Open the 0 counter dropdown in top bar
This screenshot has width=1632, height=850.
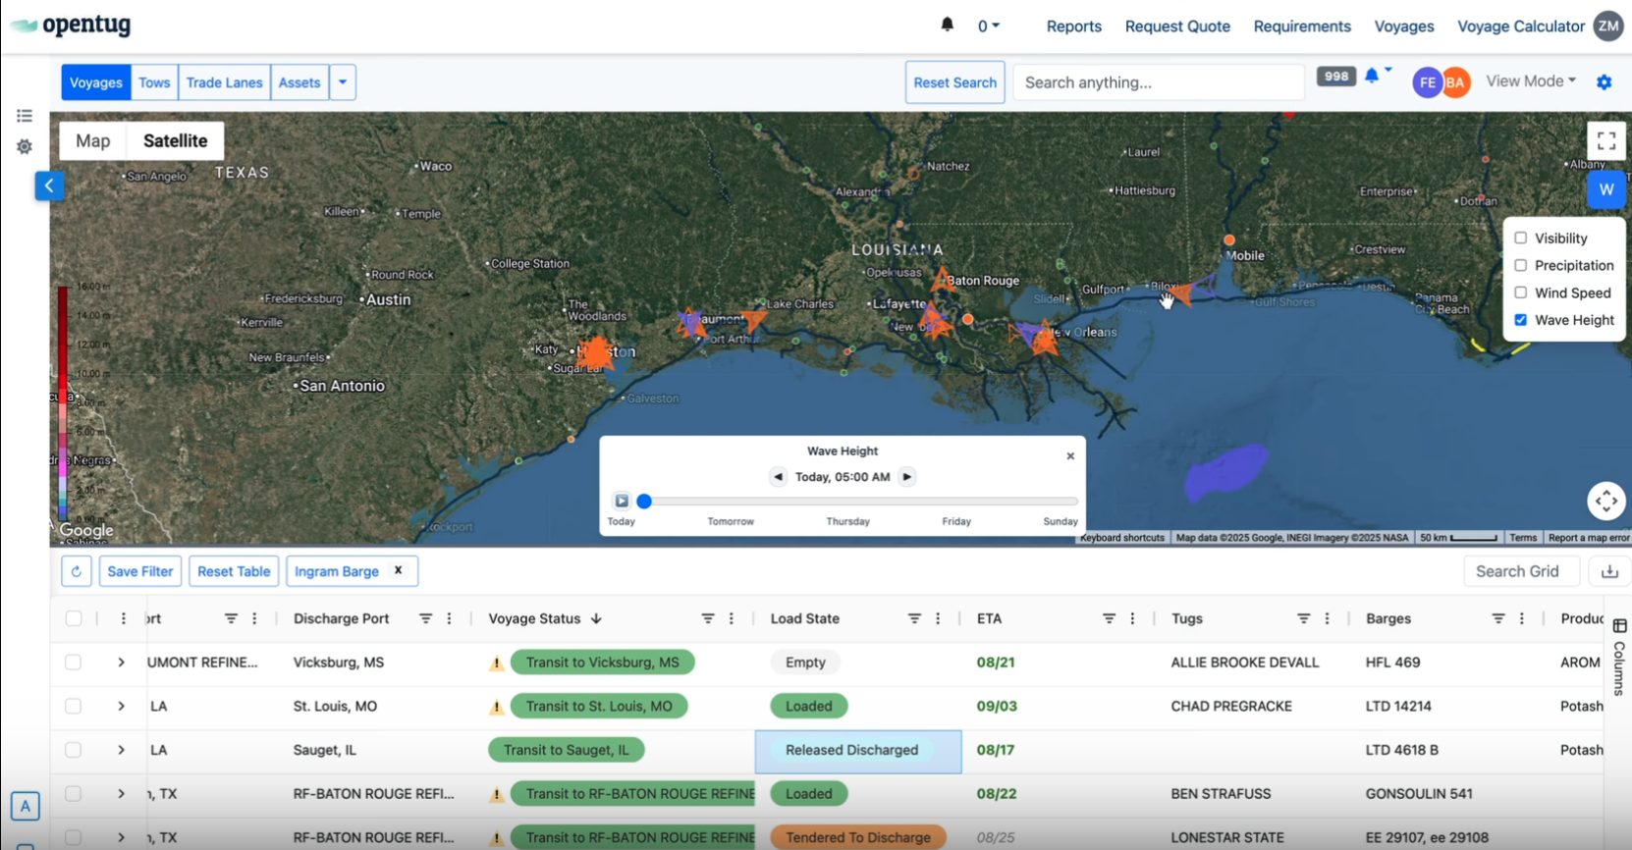988,27
